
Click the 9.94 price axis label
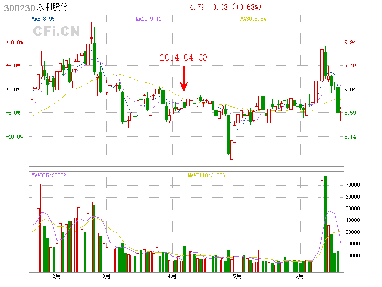tap(350, 42)
